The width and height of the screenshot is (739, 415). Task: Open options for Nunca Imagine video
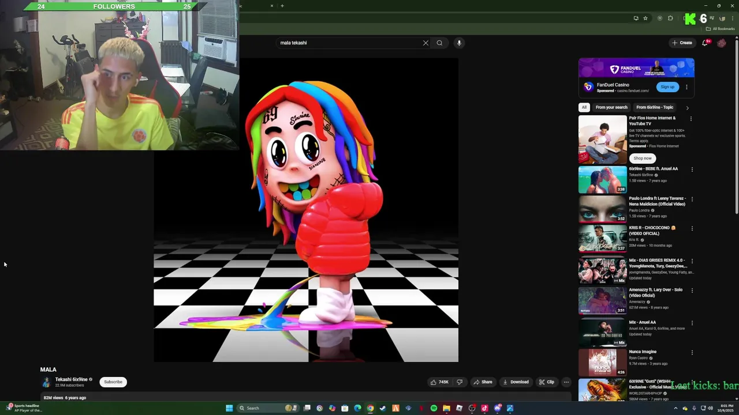point(692,353)
